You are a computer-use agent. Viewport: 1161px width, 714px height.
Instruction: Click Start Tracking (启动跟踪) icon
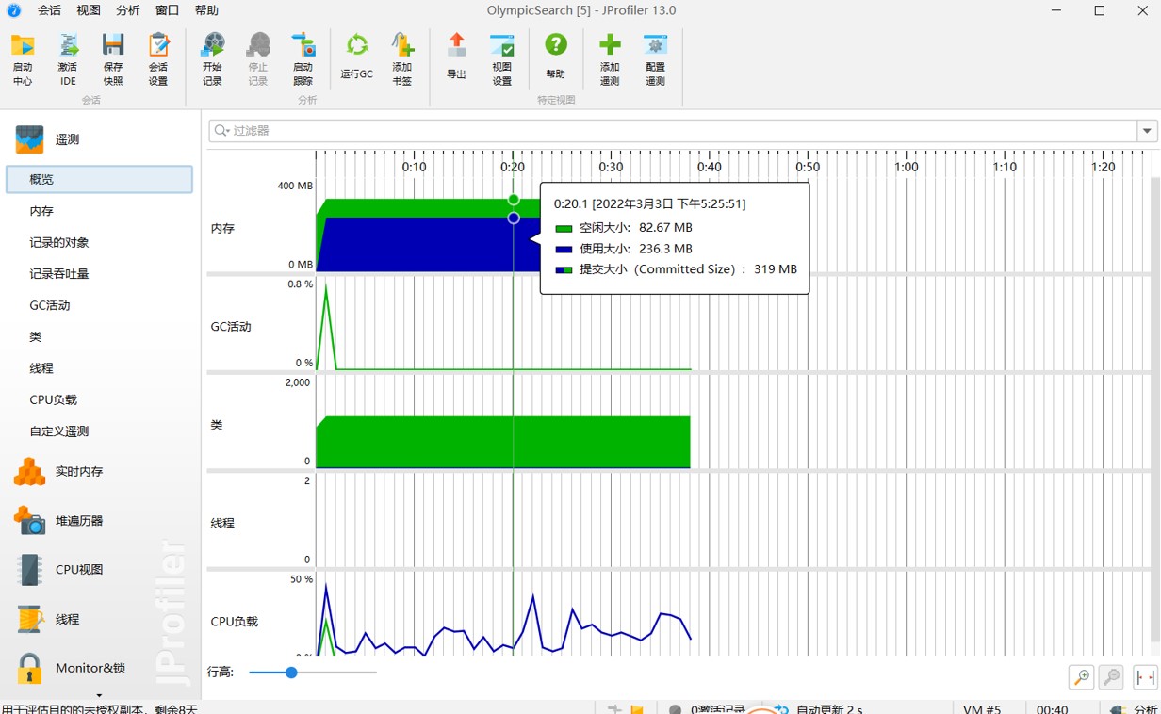(303, 59)
